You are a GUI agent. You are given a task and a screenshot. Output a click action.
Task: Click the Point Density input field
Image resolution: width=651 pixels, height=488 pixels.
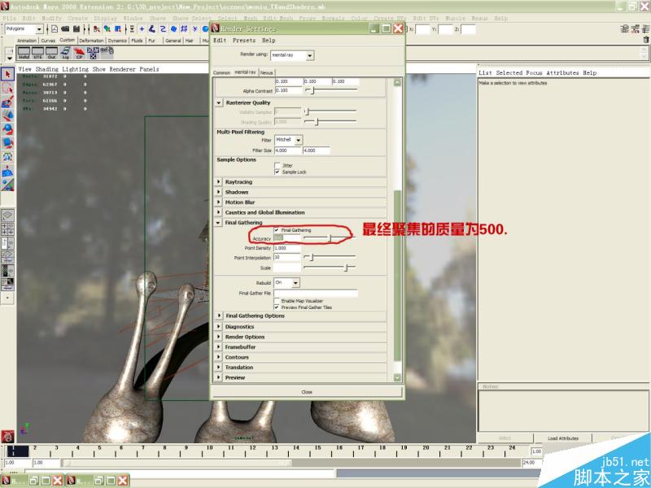point(287,248)
